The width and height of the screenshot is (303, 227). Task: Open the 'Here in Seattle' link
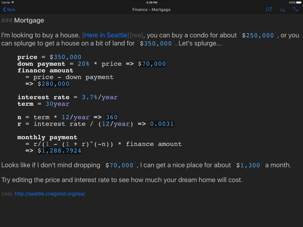tap(106, 35)
